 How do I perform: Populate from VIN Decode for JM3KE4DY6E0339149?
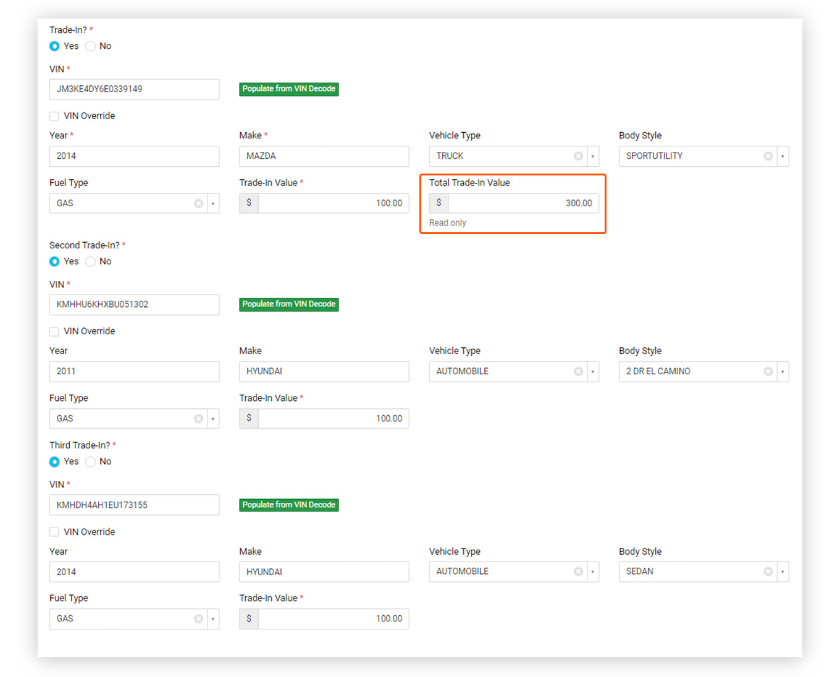[288, 89]
